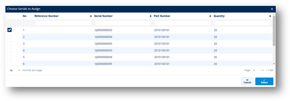Screen dimensions: 290x101
Task: Click the vertical scrollbar thumb of the table
Action: [274, 31]
